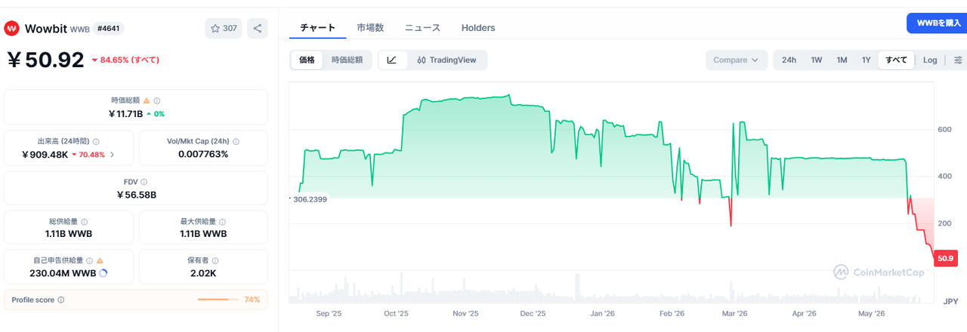
Task: Set chart range to 24h
Action: click(789, 60)
